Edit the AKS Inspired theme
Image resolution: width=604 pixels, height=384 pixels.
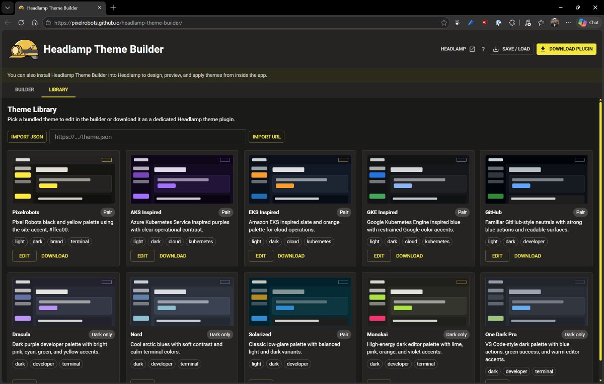(142, 256)
